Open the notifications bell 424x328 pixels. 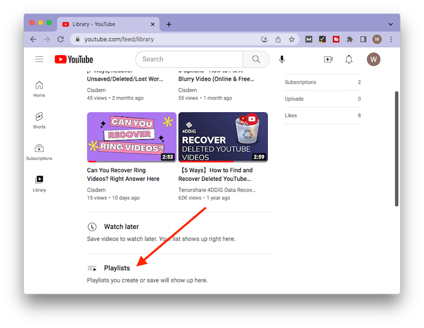click(349, 59)
